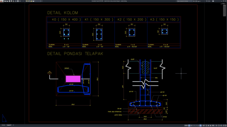The width and height of the screenshot is (227, 127).
Task: Open the Autodesk App Store cart icon
Action: click(207, 1)
